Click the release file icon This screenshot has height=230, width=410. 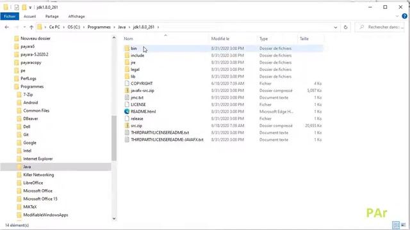(127, 119)
